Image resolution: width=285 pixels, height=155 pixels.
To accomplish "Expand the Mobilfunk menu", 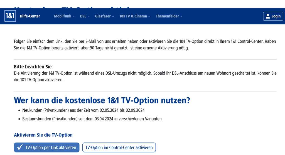I will [64, 16].
